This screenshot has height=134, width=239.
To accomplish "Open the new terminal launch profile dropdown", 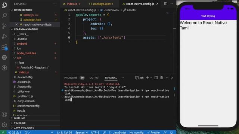I will point(151,78).
